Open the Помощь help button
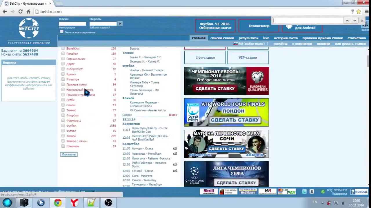 (359, 192)
